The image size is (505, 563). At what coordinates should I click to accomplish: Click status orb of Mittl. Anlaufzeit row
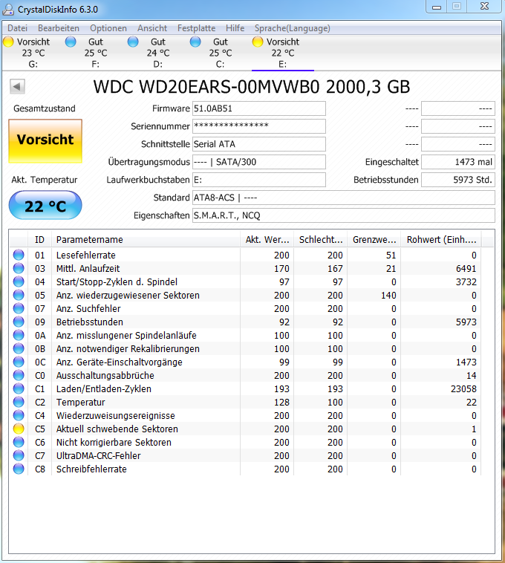point(19,268)
